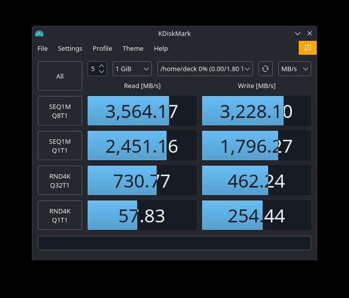Click the 254.44 write result value

256,215
